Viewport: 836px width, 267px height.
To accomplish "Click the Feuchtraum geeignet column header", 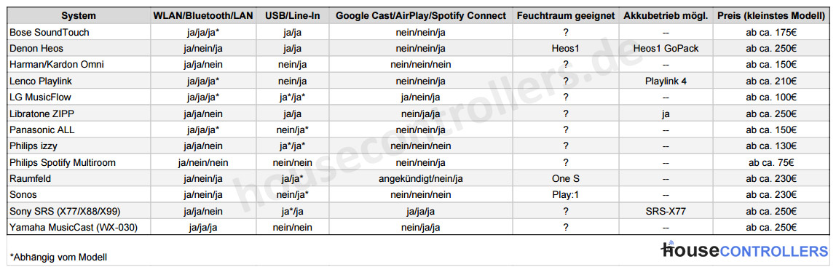I will (x=565, y=16).
